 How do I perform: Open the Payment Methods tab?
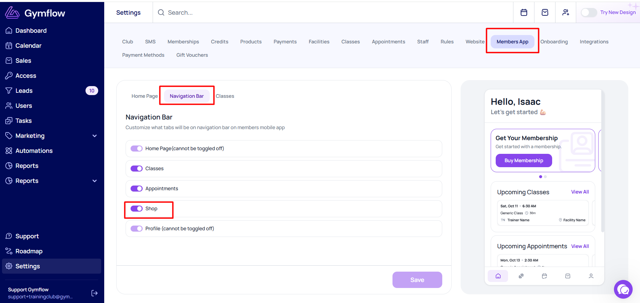click(x=143, y=55)
